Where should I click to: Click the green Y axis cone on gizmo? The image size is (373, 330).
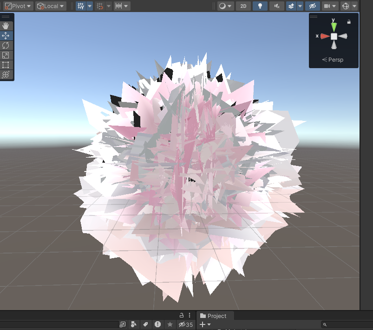[x=334, y=26]
